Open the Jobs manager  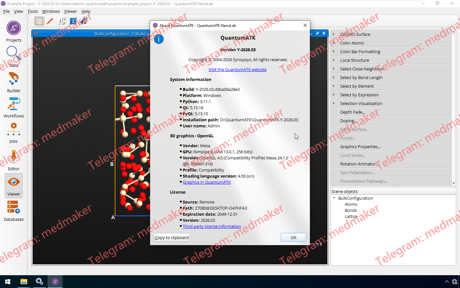14,133
